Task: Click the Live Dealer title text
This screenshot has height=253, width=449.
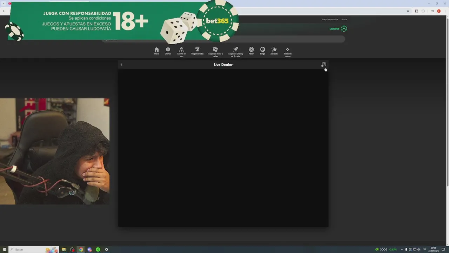Action: 223,65
